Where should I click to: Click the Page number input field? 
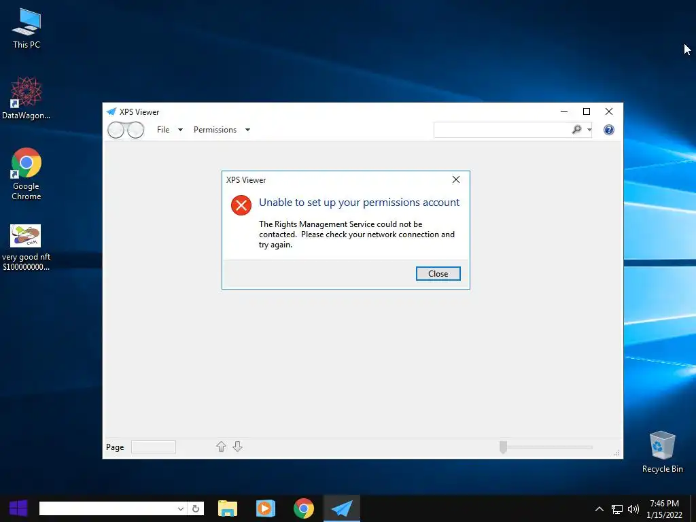tap(154, 447)
